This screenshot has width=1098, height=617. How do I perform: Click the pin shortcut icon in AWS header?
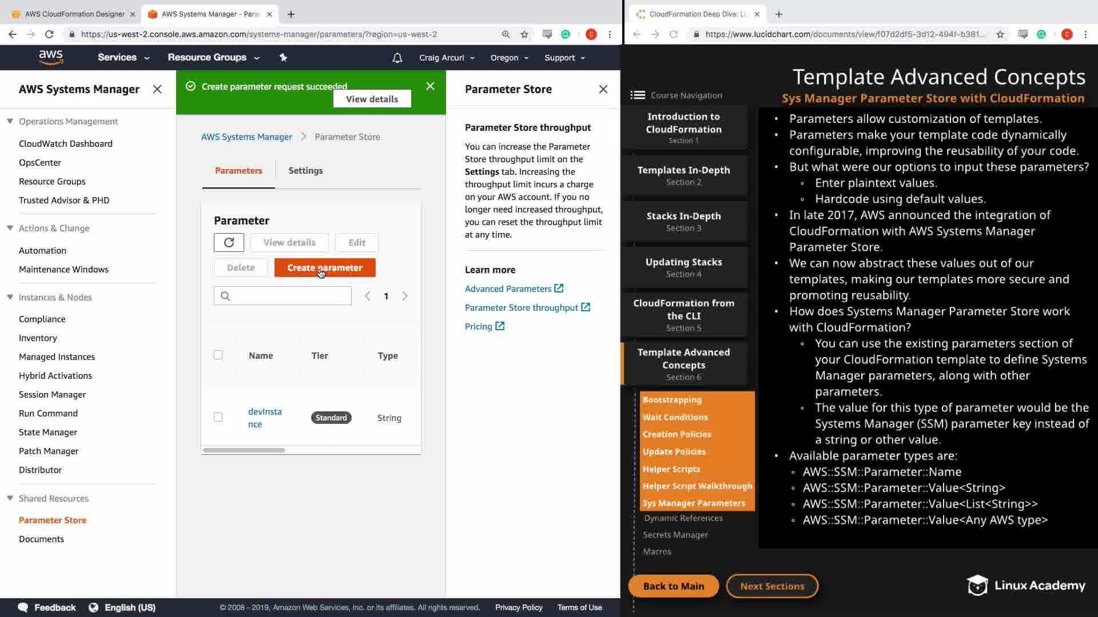[x=283, y=58]
